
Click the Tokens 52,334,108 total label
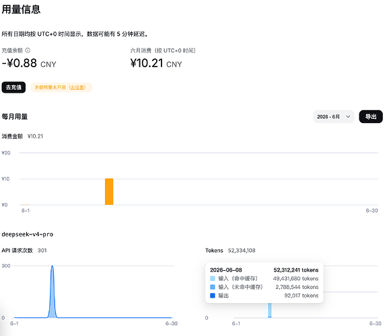pyautogui.click(x=230, y=251)
